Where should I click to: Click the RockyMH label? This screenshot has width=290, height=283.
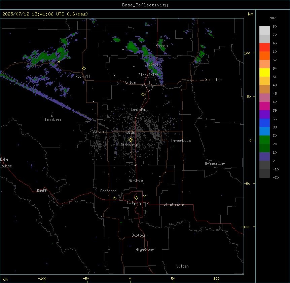point(82,76)
